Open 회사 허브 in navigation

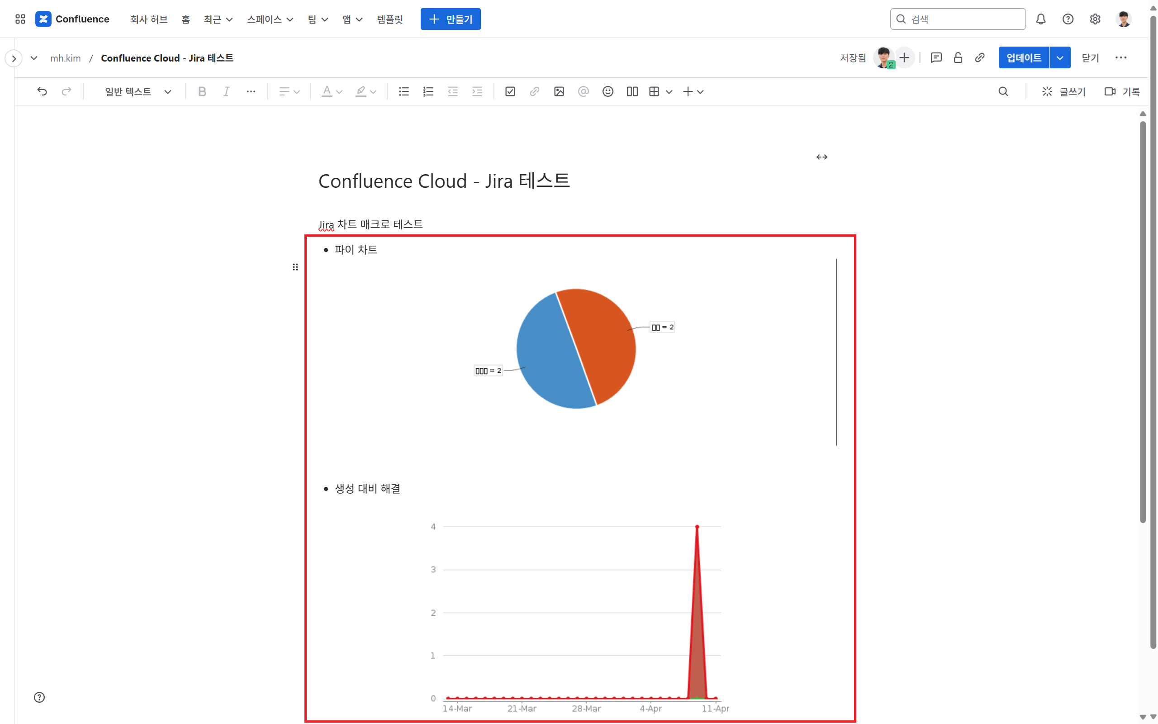click(x=149, y=19)
